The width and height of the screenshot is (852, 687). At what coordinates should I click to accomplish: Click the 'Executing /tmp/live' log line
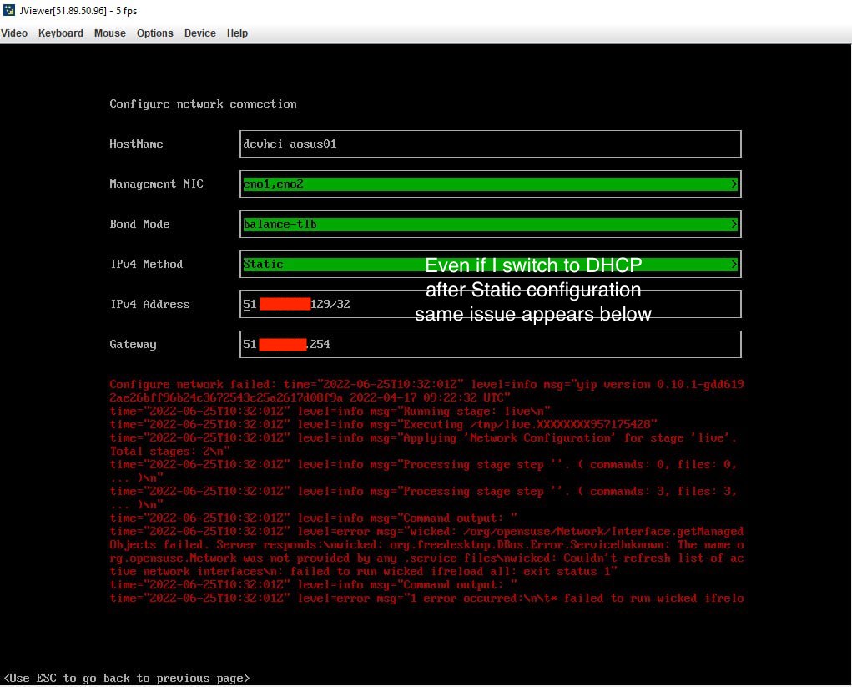point(384,424)
